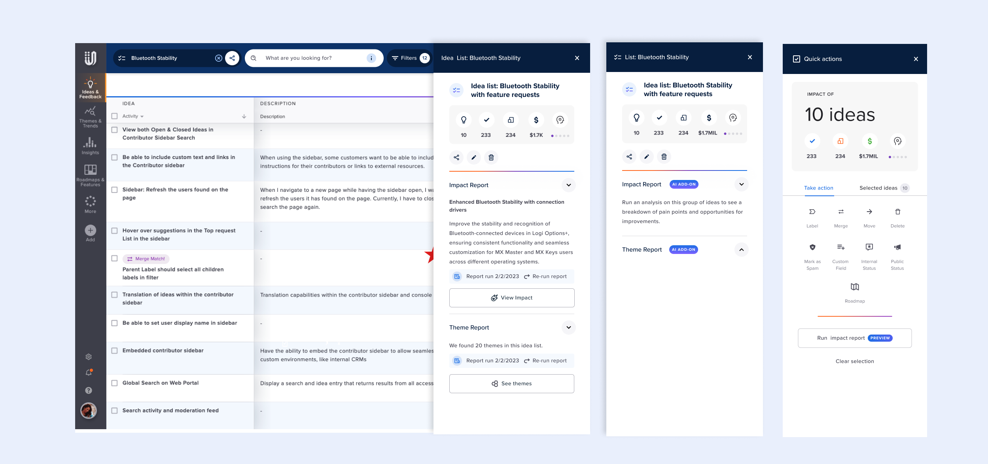
Task: Sort ideas with the down arrow
Action: click(244, 116)
